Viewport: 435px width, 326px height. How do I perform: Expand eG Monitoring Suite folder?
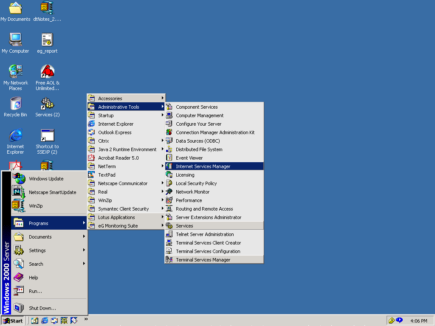point(126,226)
